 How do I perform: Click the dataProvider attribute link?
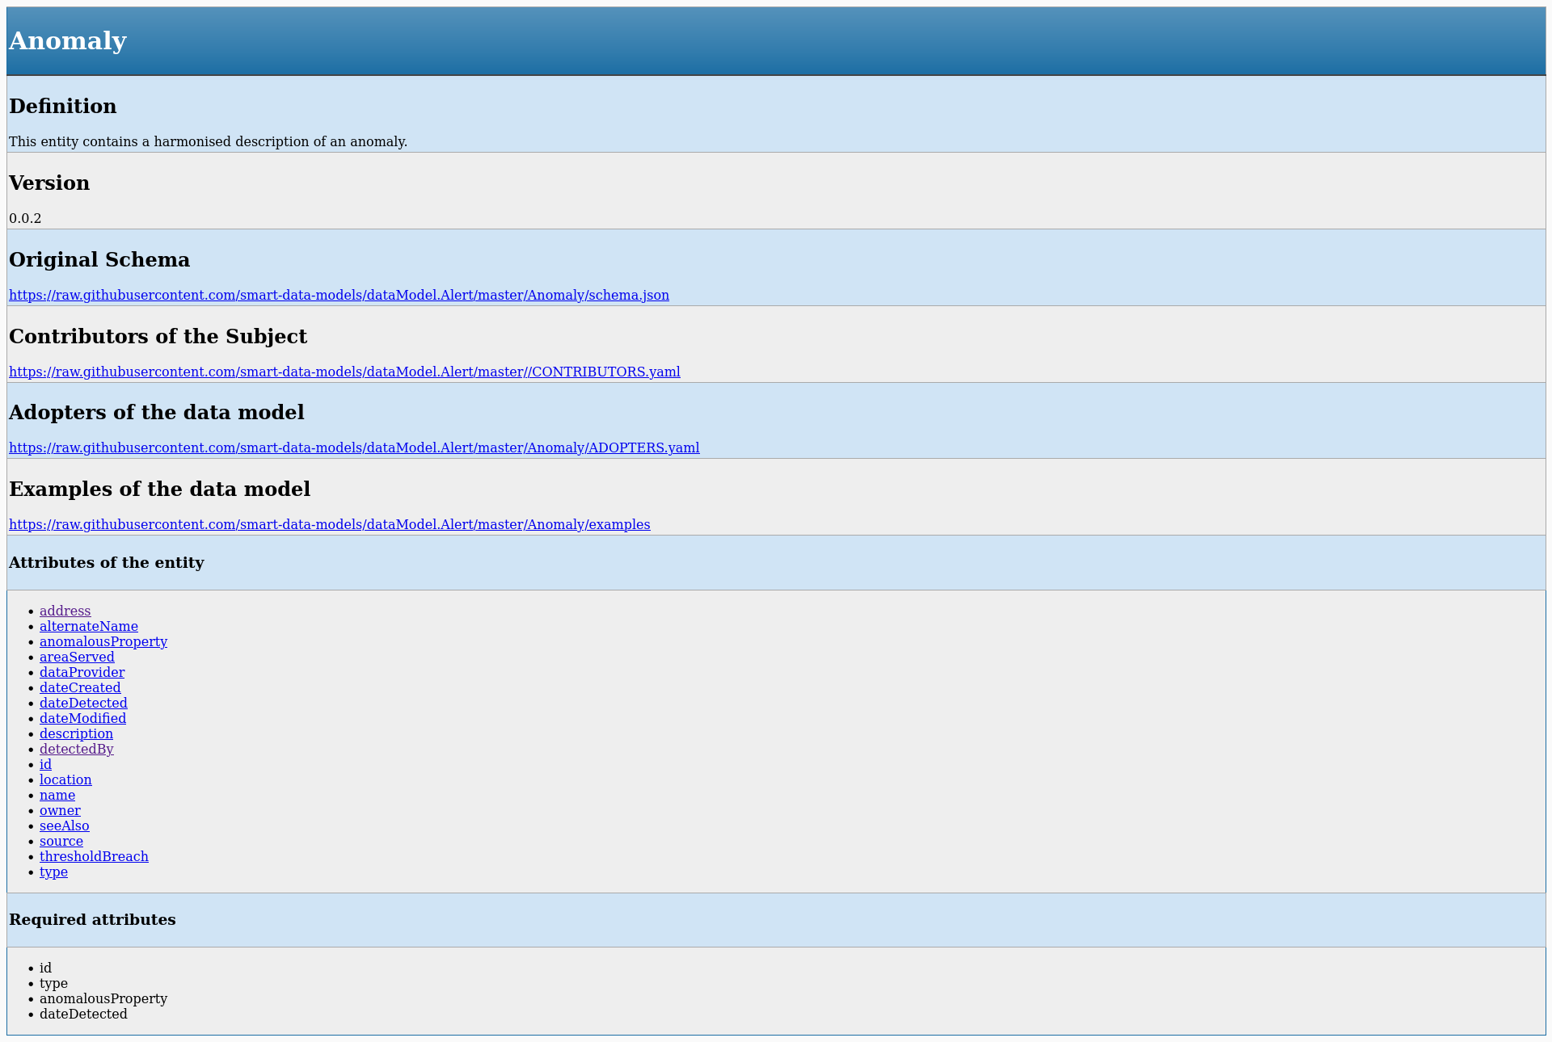pos(82,672)
